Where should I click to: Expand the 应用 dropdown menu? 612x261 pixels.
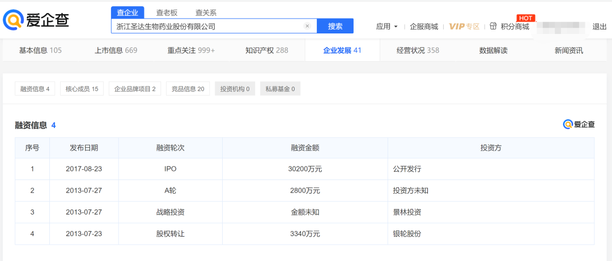coord(387,26)
